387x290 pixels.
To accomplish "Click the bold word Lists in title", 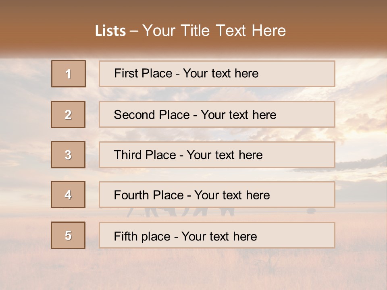I will tap(110, 31).
